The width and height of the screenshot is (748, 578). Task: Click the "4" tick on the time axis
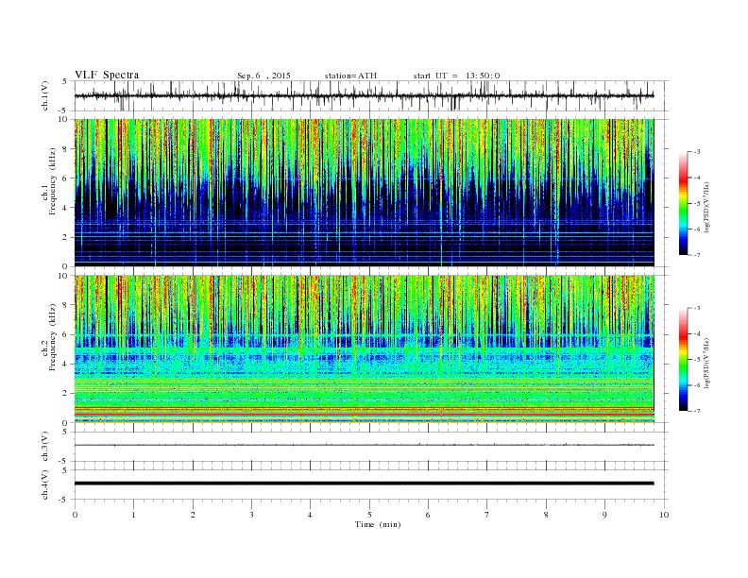click(x=310, y=515)
